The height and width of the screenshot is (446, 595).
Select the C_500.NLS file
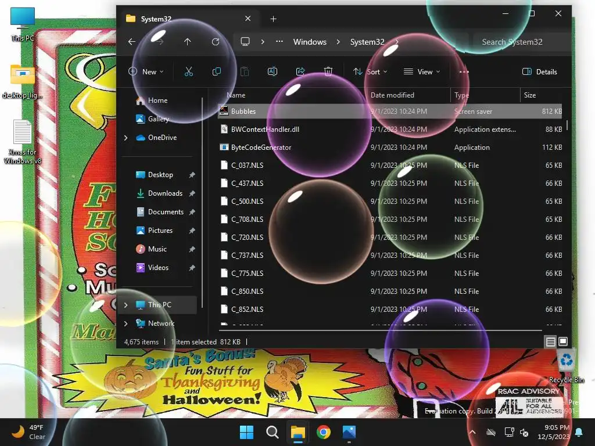coord(390,201)
